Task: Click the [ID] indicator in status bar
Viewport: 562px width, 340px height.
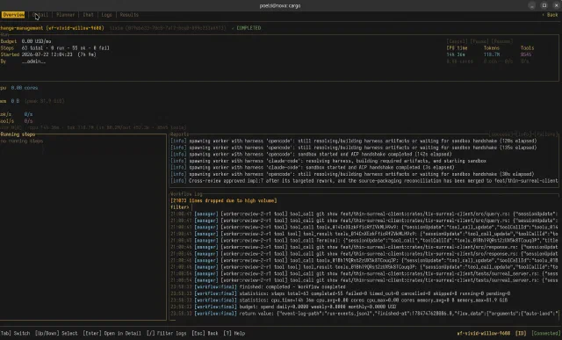Action: 521,333
